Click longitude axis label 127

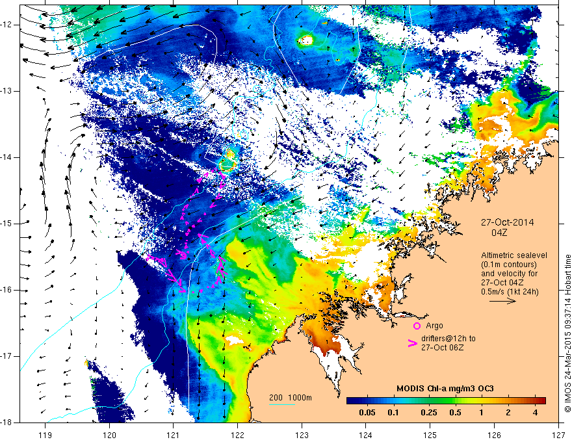point(558,435)
